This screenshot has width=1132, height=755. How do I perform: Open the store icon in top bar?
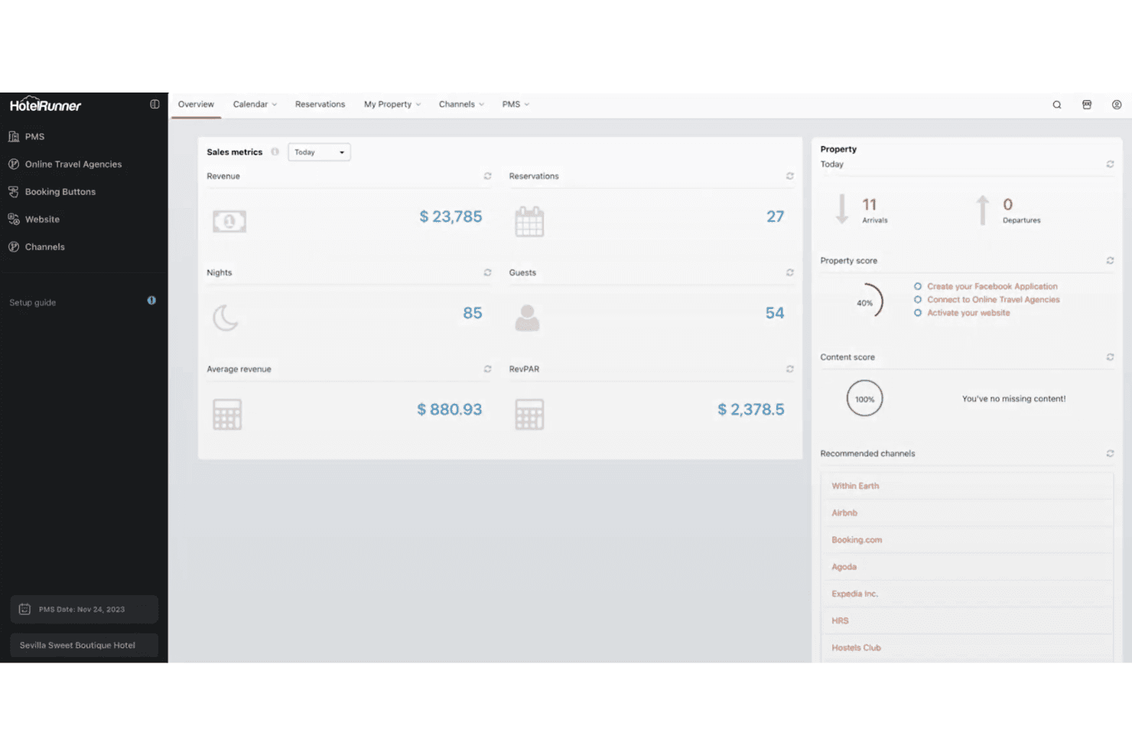click(x=1086, y=105)
